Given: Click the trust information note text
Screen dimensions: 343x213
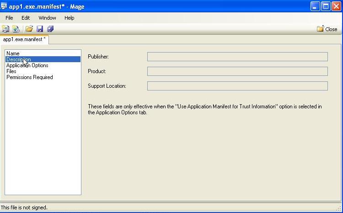Looking at the screenshot, I should (205, 109).
